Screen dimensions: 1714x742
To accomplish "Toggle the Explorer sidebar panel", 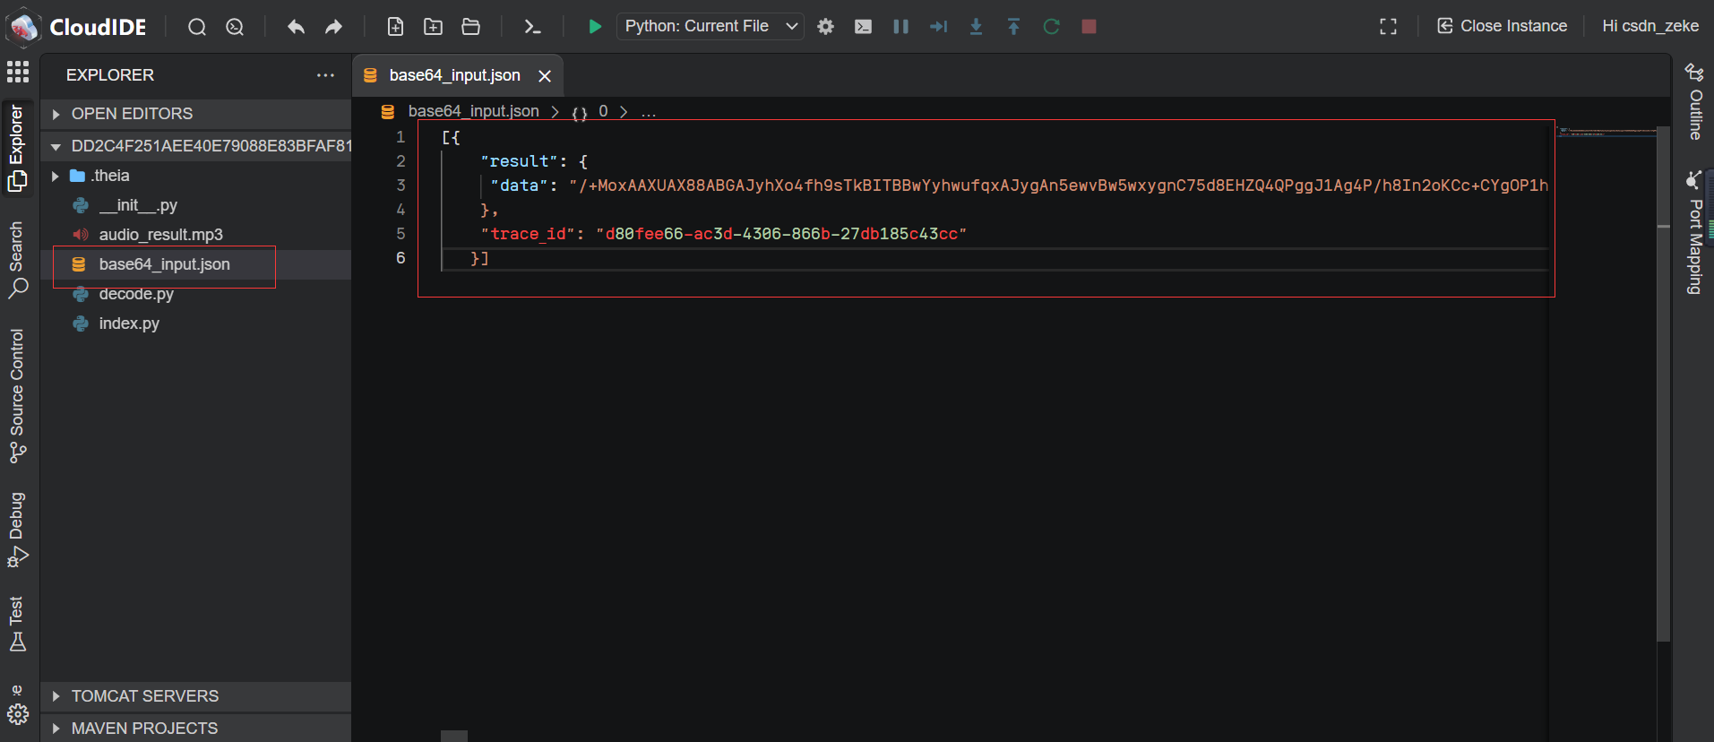I will [x=17, y=148].
